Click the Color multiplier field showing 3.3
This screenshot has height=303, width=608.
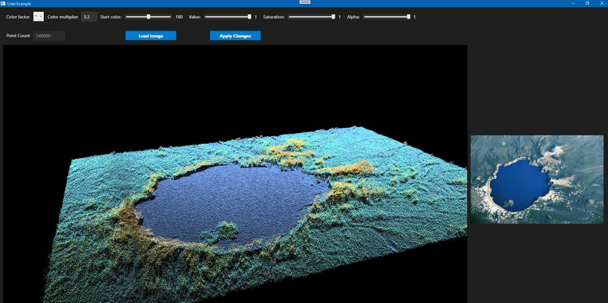pyautogui.click(x=89, y=17)
